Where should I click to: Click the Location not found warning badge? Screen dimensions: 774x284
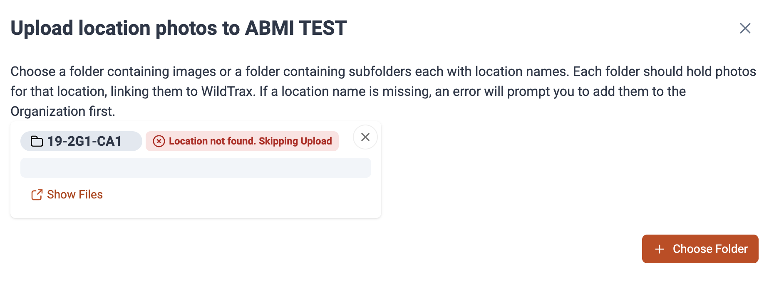(x=242, y=141)
